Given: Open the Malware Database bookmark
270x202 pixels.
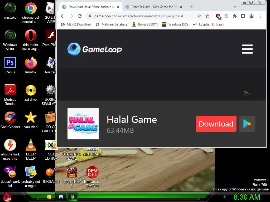Looking at the screenshot, I should pyautogui.click(x=112, y=24).
